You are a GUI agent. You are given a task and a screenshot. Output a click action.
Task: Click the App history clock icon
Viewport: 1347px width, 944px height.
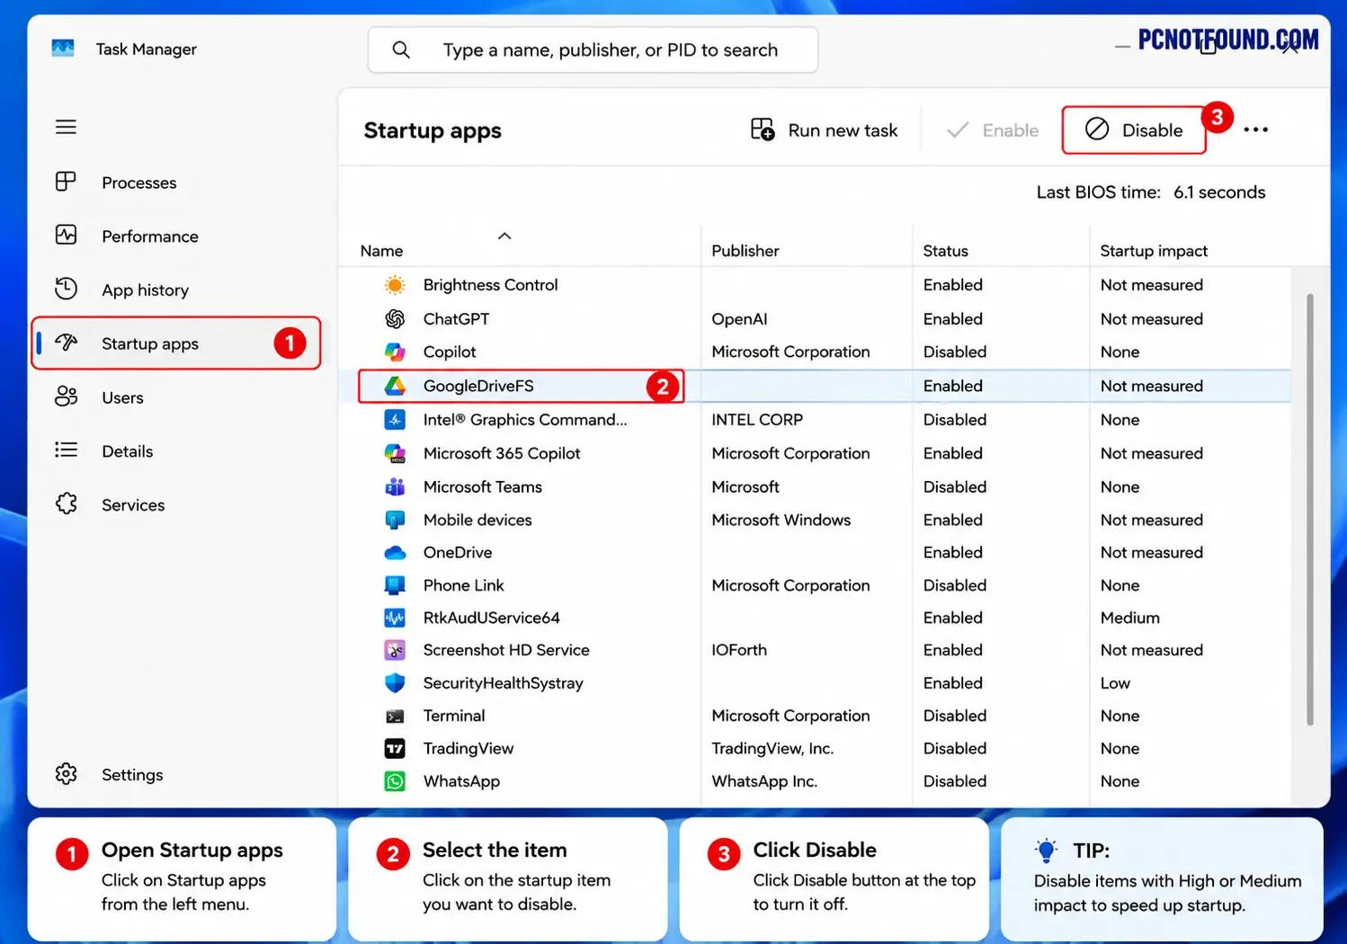coord(66,289)
